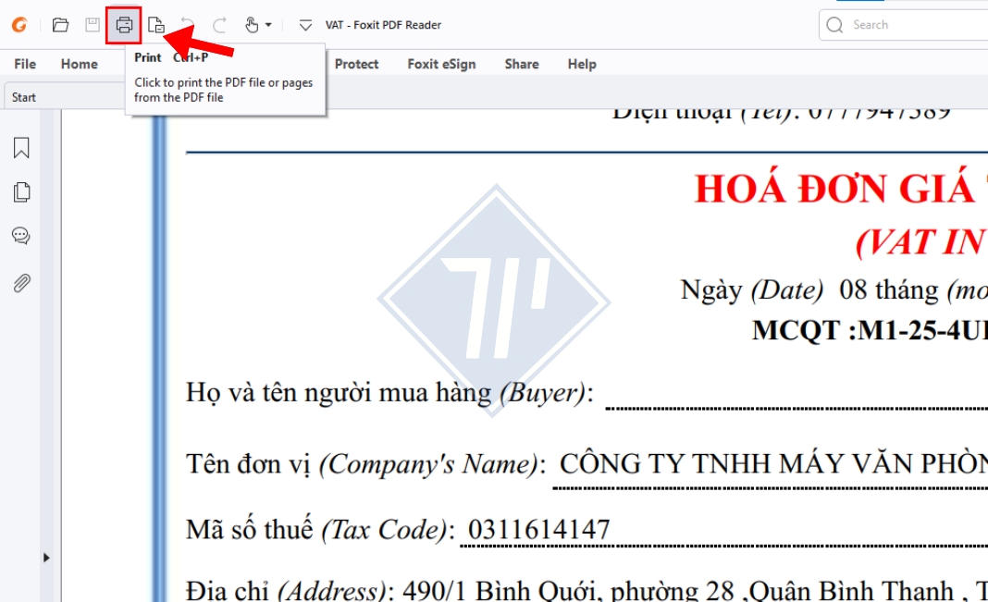Open the File menu
The height and width of the screenshot is (602, 988).
(x=25, y=64)
